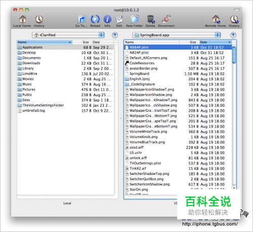Image resolution: width=253 pixels, height=232 pixels.
Task: Open the local History icon
Action: [x=39, y=21]
